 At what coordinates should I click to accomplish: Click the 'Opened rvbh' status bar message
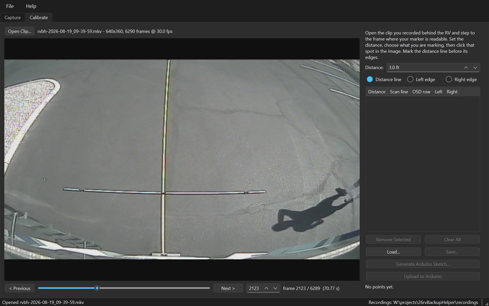click(43, 302)
